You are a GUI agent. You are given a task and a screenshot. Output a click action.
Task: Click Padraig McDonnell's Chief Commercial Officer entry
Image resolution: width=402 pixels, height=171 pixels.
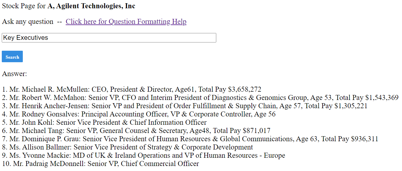pos(100,164)
